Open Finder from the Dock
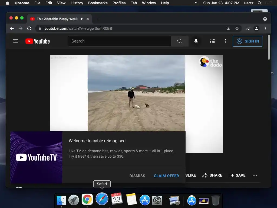 pos(61,200)
